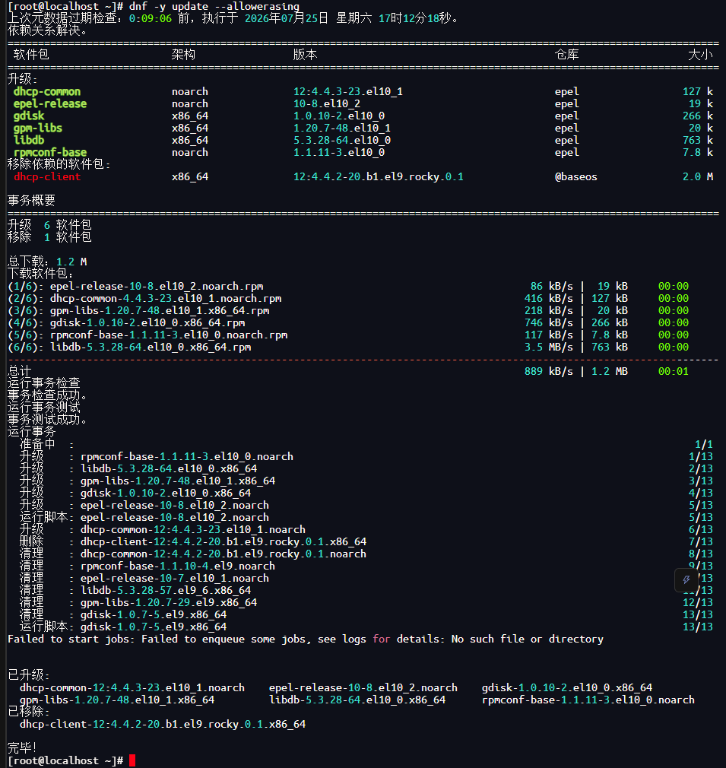Click the '运行脚本' line for gdisk-1.0.7-5.el9.x86_64
This screenshot has height=768, width=726.
tap(123, 627)
